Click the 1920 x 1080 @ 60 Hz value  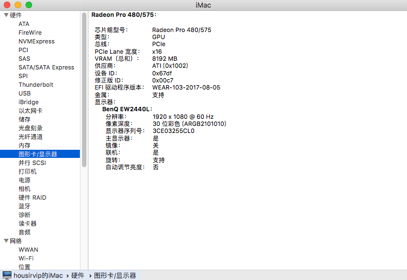(x=183, y=117)
